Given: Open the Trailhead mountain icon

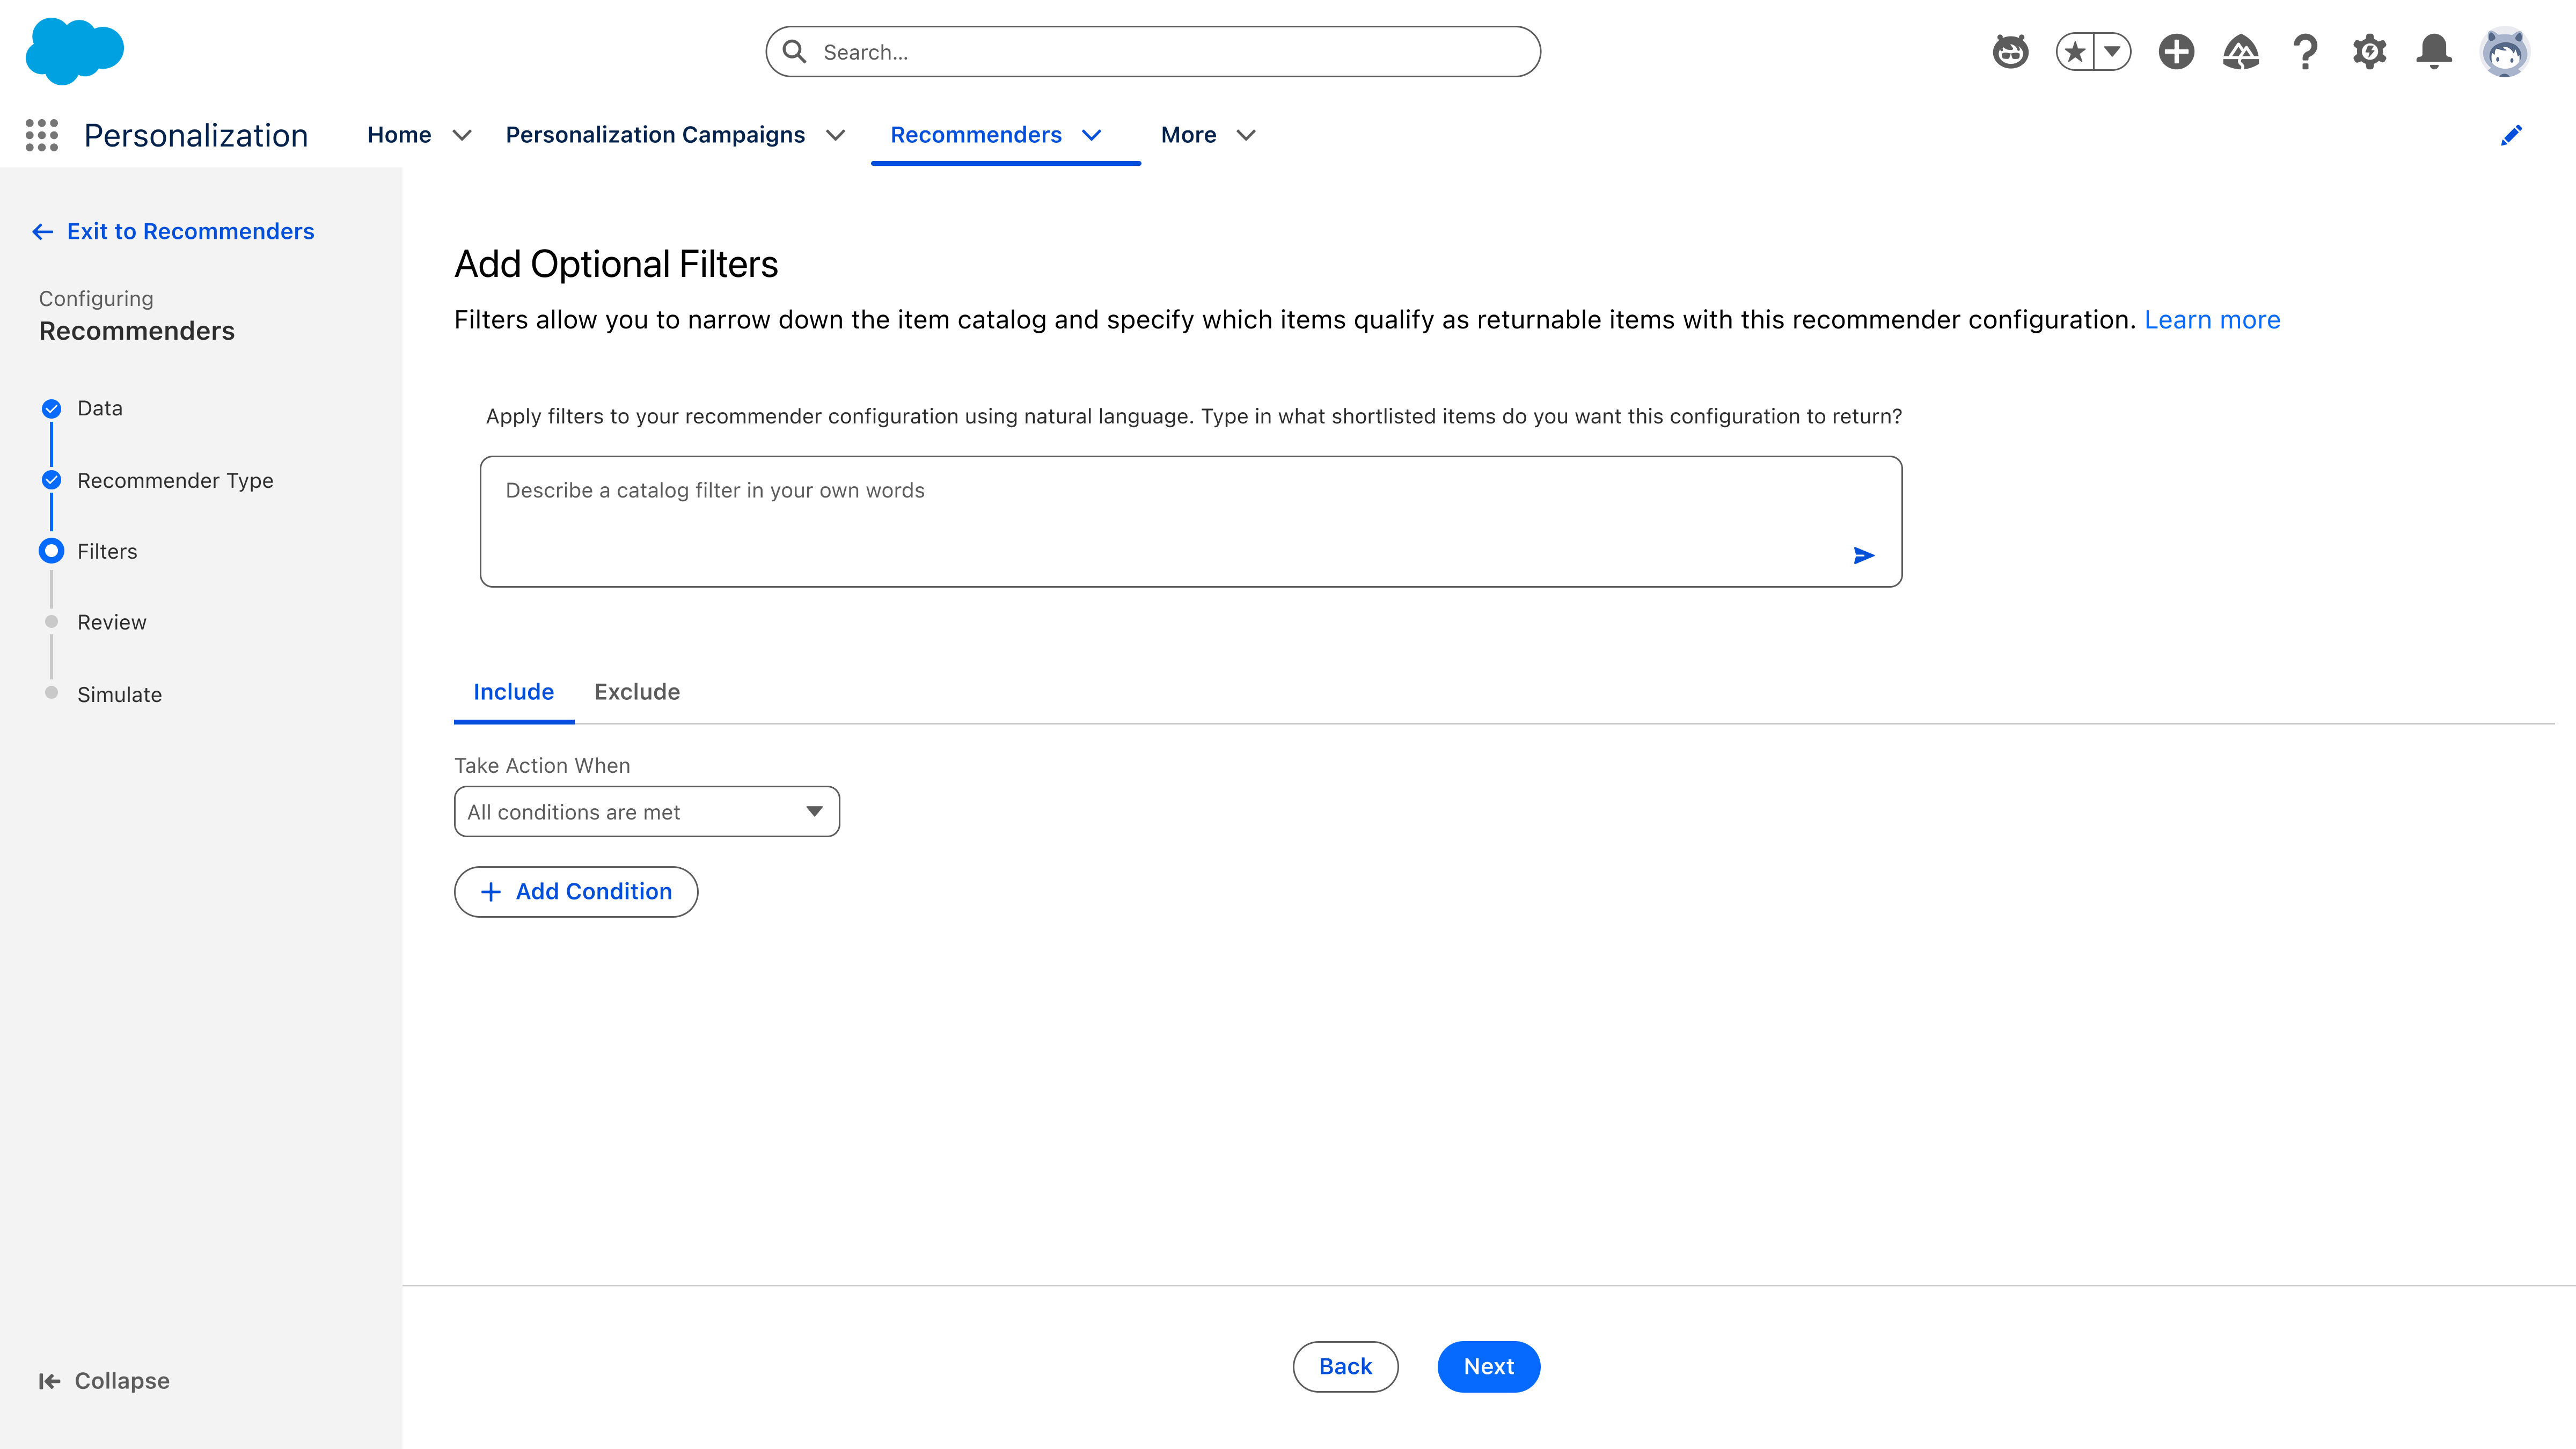Looking at the screenshot, I should click(x=2241, y=52).
